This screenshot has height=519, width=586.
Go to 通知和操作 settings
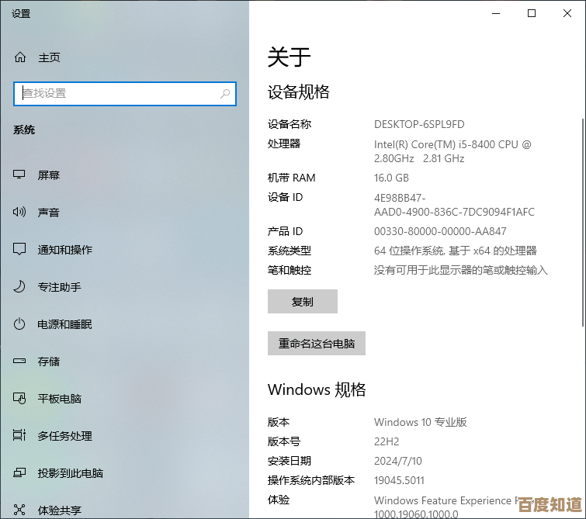pos(64,250)
